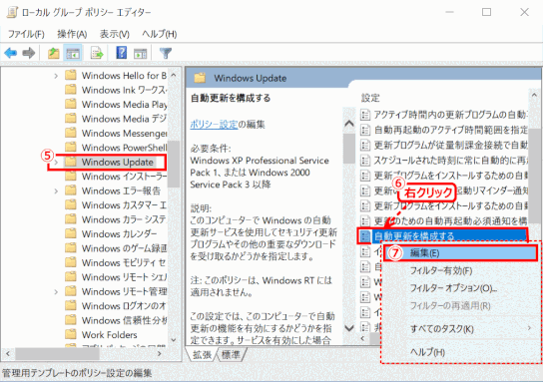The width and height of the screenshot is (543, 382).
Task: Expand the Windows エラー報告 node
Action: coord(56,191)
